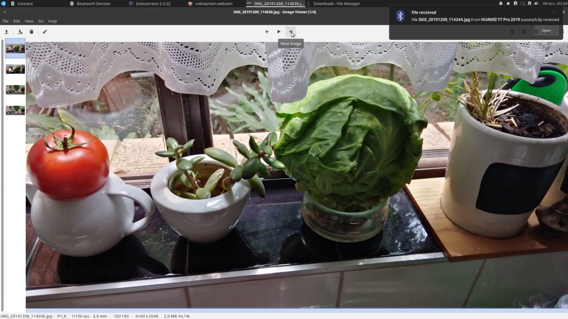568x319 pixels.
Task: Click the Image Viewer [1/4] title text
Action: click(299, 12)
